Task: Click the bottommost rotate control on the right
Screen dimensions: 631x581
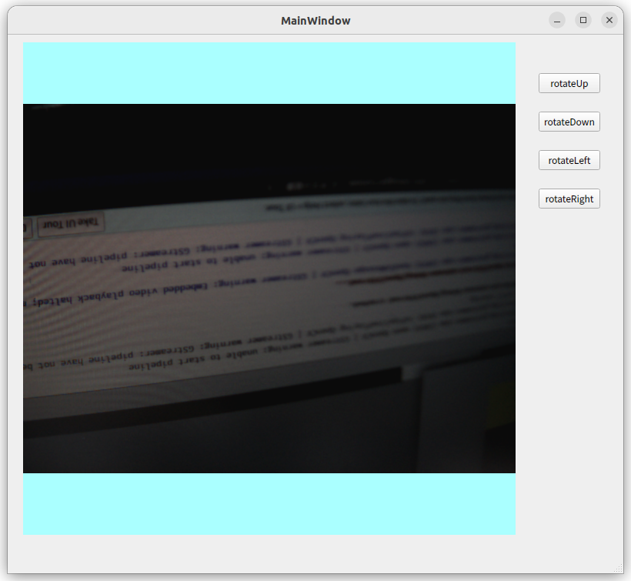Action: [569, 199]
